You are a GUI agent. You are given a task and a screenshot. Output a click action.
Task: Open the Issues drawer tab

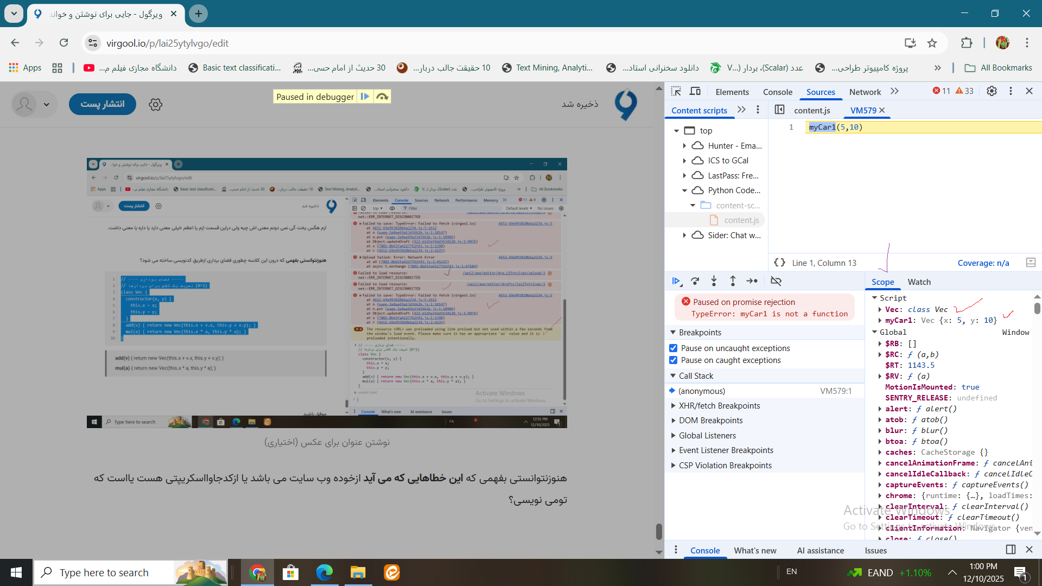pyautogui.click(x=875, y=550)
